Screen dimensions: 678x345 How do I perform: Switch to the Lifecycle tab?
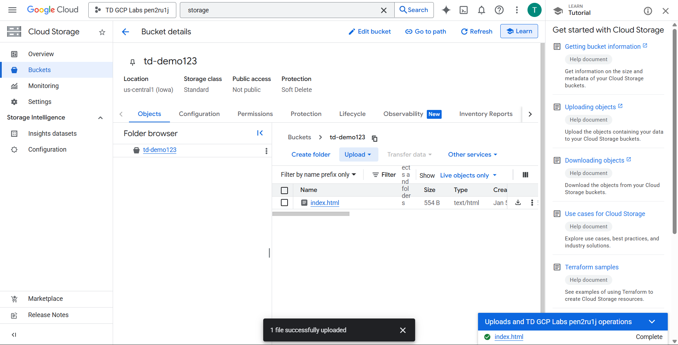pyautogui.click(x=352, y=114)
